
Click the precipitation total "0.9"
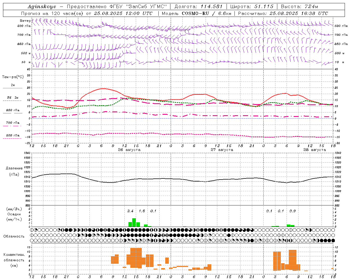(x=293, y=211)
